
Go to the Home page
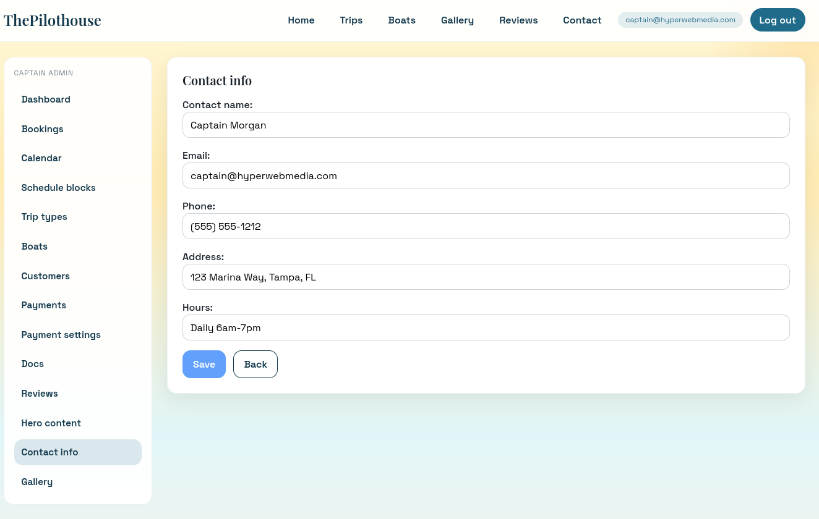click(301, 20)
